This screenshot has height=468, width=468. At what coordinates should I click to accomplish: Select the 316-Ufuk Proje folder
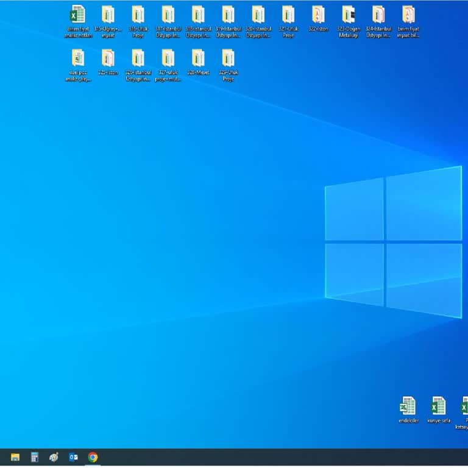tap(138, 21)
